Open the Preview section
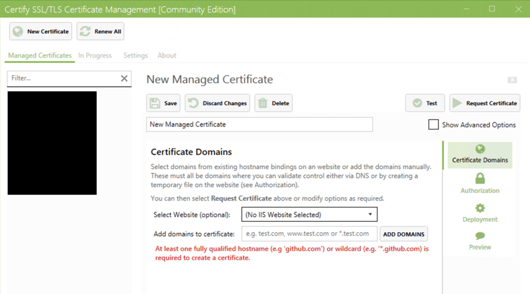 [x=480, y=241]
